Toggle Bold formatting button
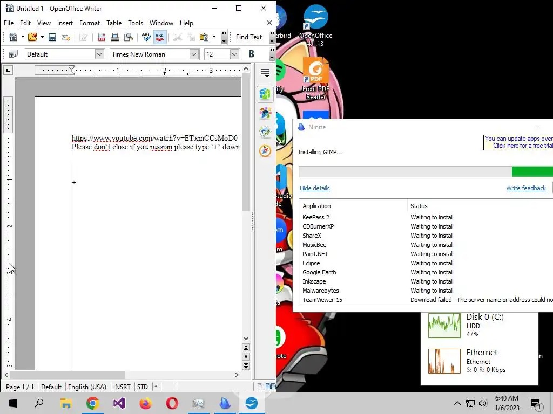The width and height of the screenshot is (553, 414). click(x=251, y=54)
